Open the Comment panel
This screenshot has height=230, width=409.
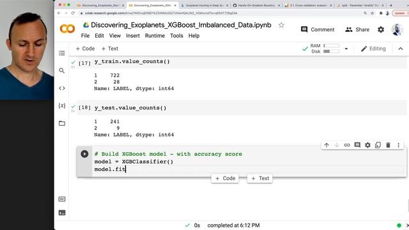(318, 29)
